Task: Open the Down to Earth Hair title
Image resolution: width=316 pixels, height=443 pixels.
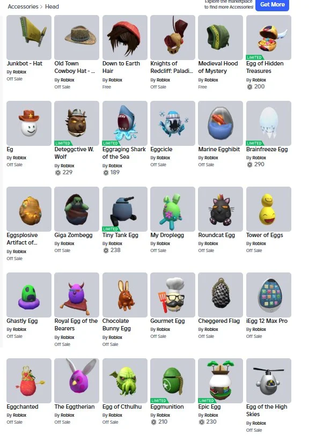Action: pos(121,67)
